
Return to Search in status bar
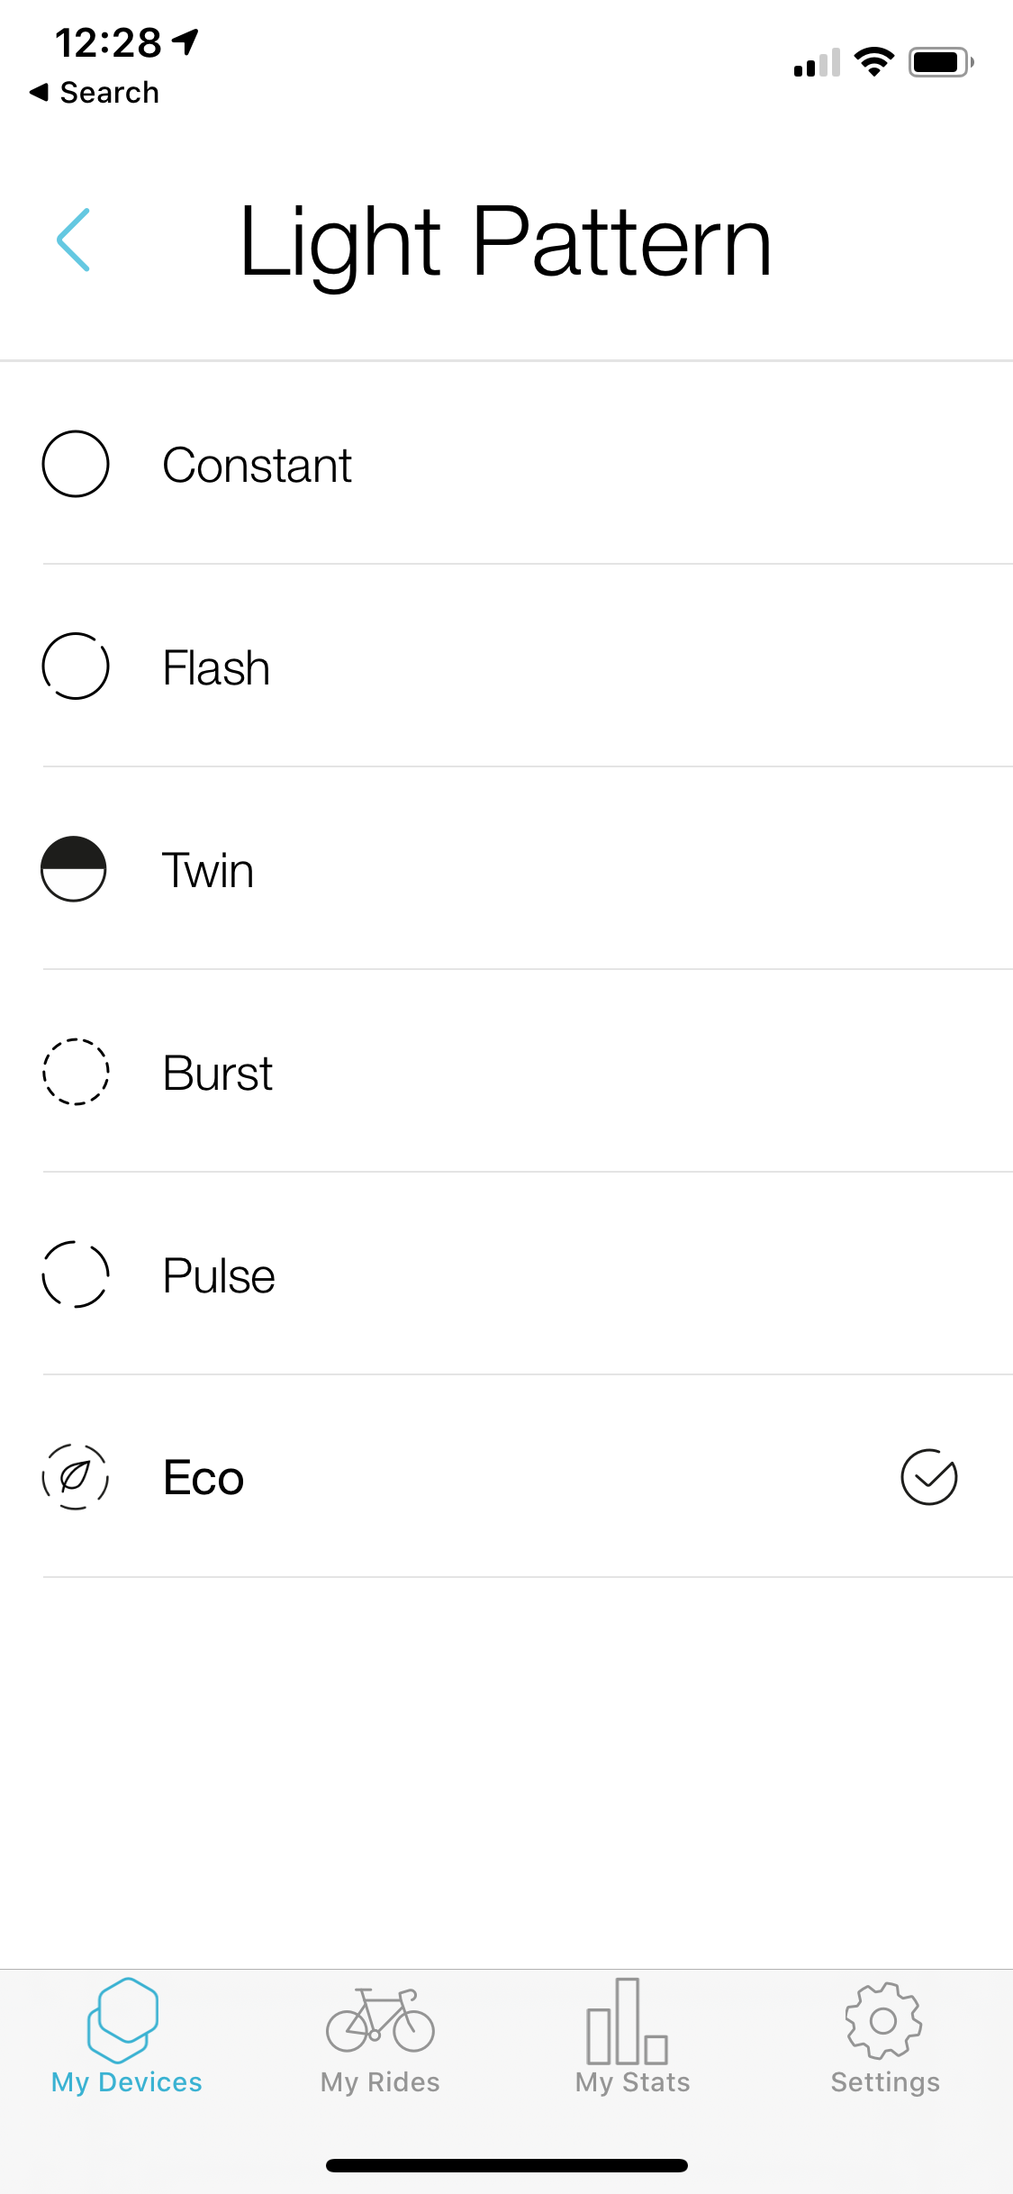(95, 92)
